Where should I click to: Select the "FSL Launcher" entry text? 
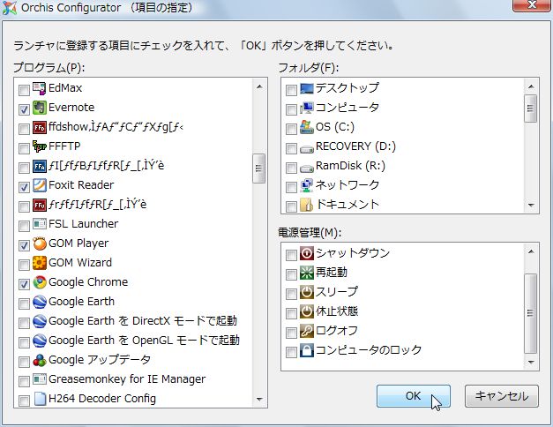83,224
